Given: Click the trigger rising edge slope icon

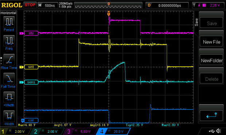Looking at the screenshot, I should click(x=199, y=5).
